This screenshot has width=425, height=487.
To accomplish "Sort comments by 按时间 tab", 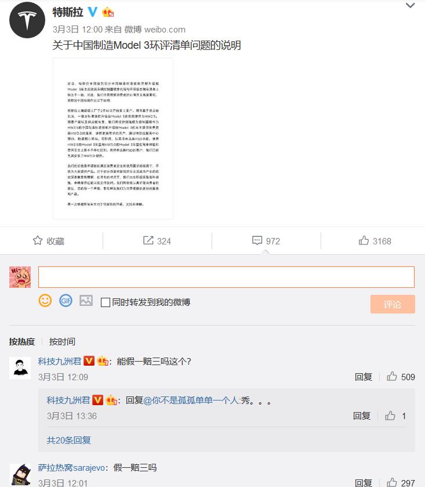I will [62, 342].
